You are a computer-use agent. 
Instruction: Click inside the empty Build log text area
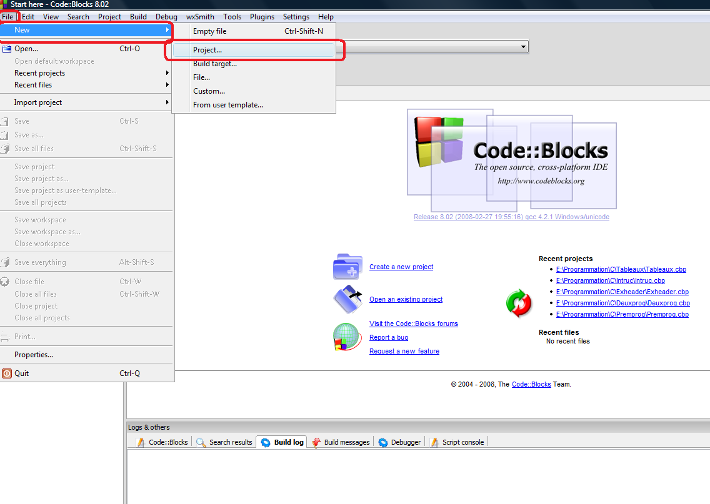tap(418, 477)
